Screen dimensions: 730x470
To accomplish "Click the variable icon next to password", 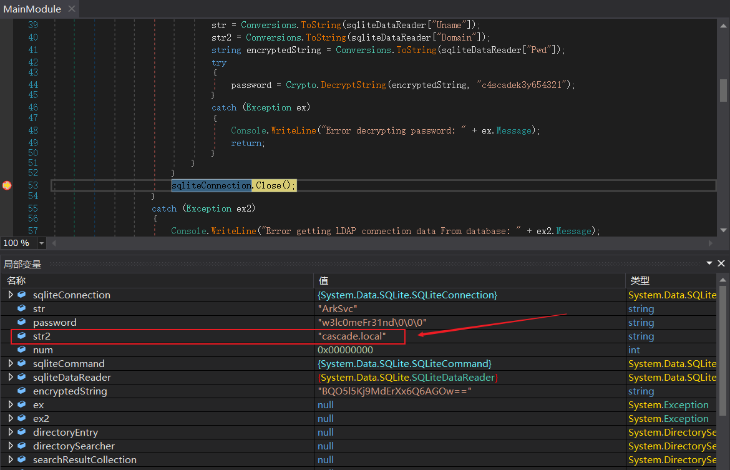I will [x=22, y=323].
